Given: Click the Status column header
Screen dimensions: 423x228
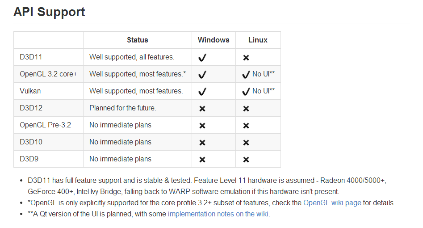Looking at the screenshot, I should [138, 40].
